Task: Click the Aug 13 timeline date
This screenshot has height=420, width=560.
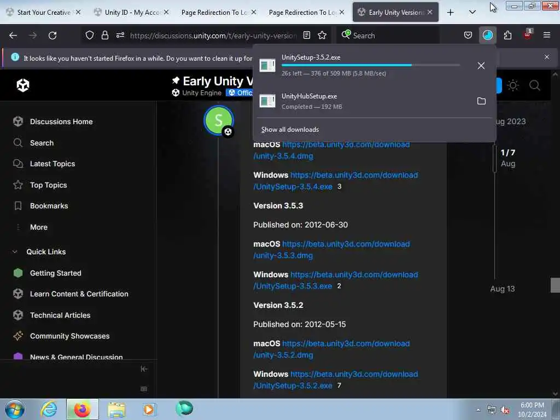Action: [502, 289]
